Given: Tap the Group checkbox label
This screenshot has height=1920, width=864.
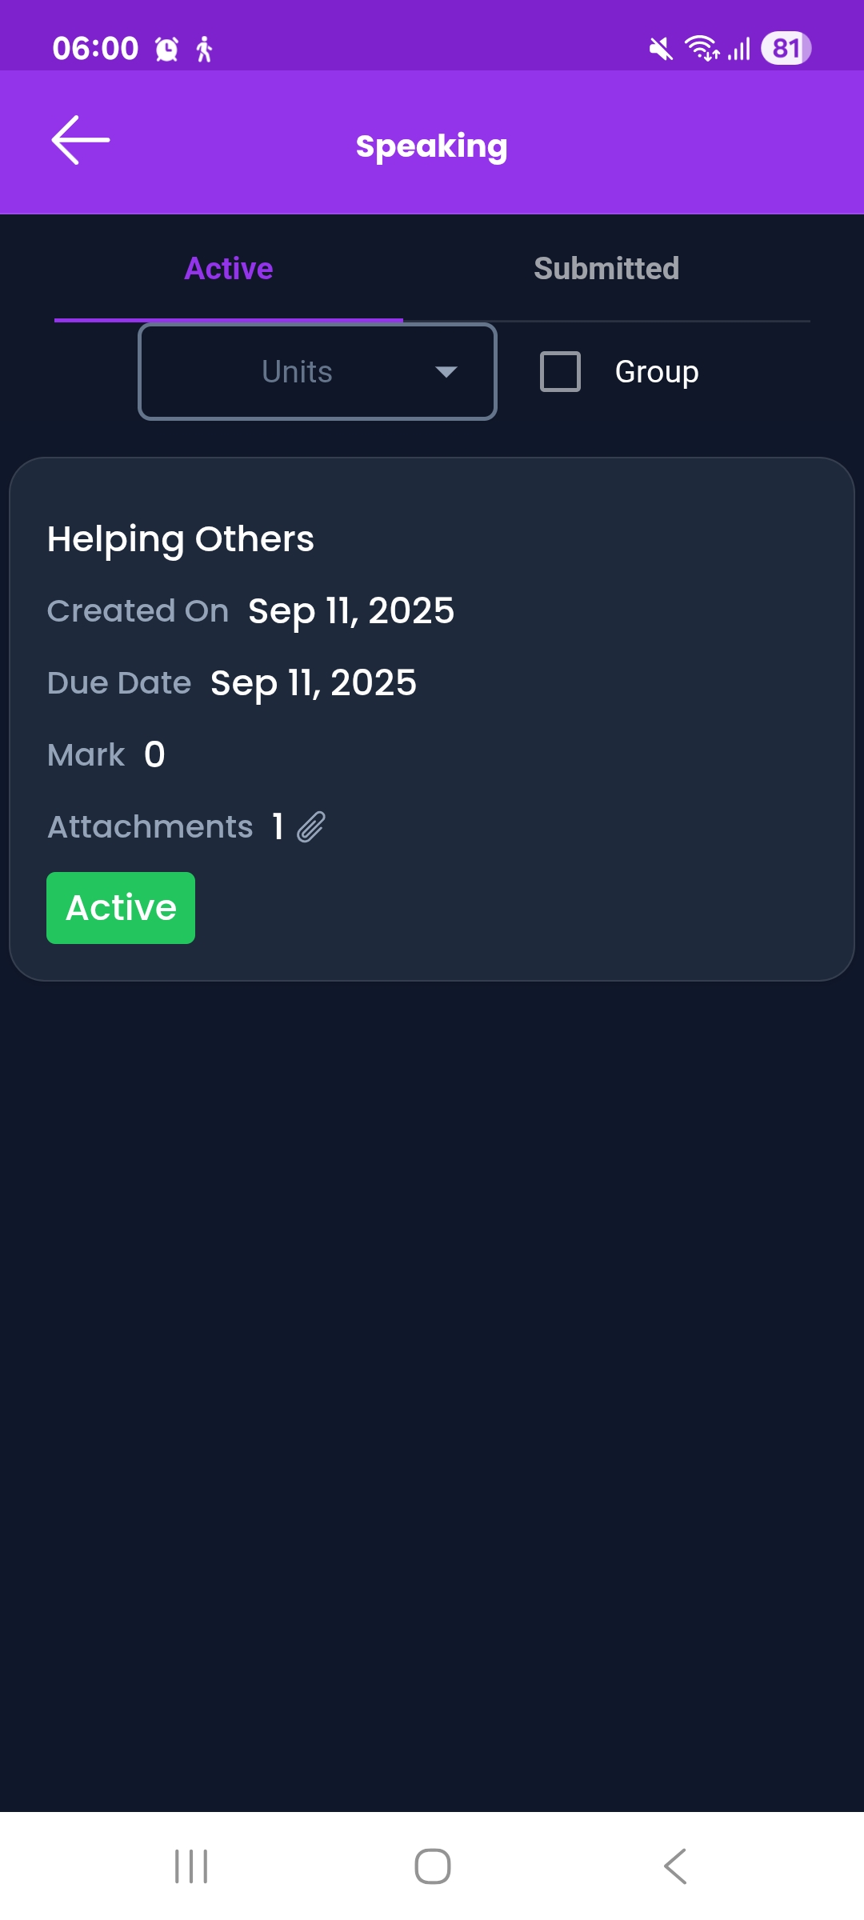Looking at the screenshot, I should click(x=656, y=372).
